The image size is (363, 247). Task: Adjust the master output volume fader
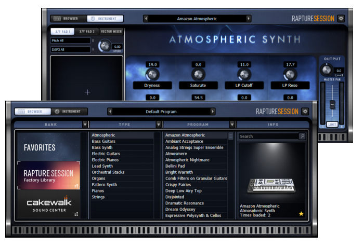332,104
